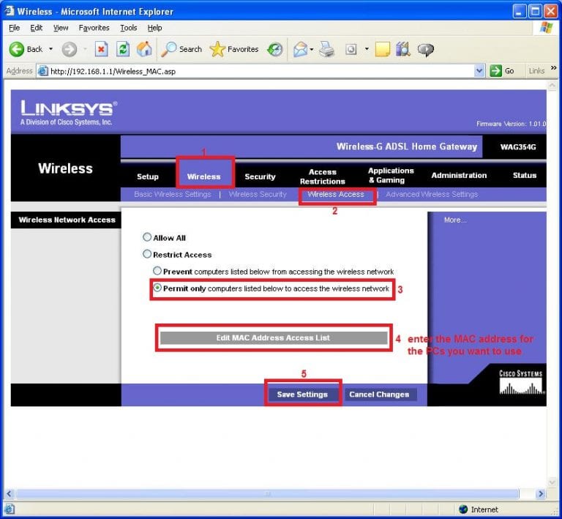Choose the Prevent computers radio option
This screenshot has height=519, width=562.
(x=157, y=272)
